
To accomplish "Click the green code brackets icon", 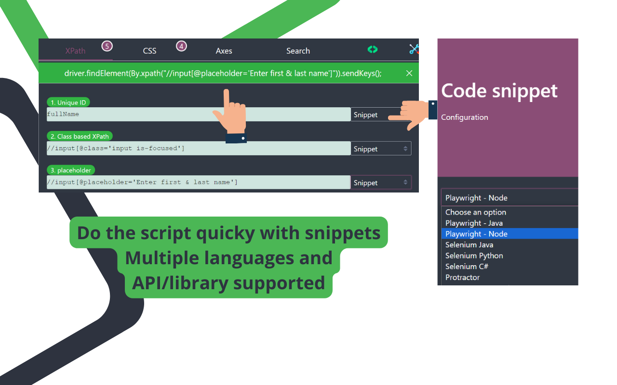I will pos(372,50).
